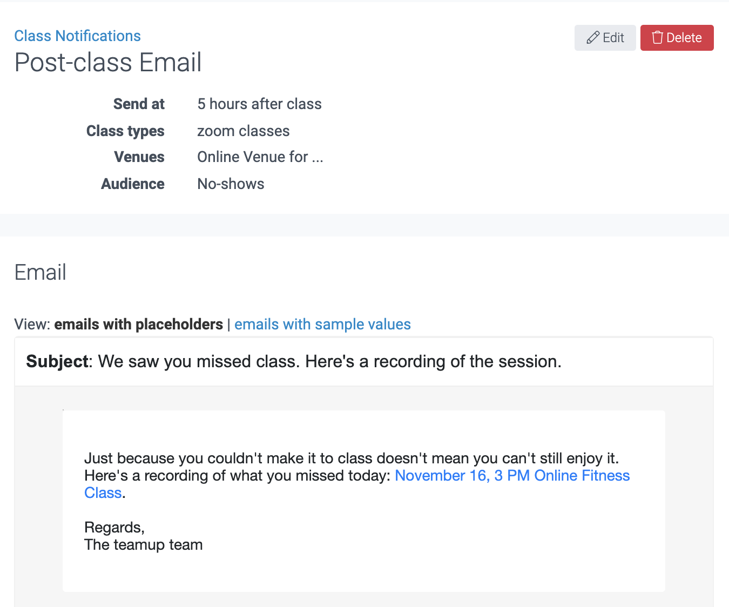Select the Send at value showing 5 hours
This screenshot has width=729, height=607.
coord(259,104)
